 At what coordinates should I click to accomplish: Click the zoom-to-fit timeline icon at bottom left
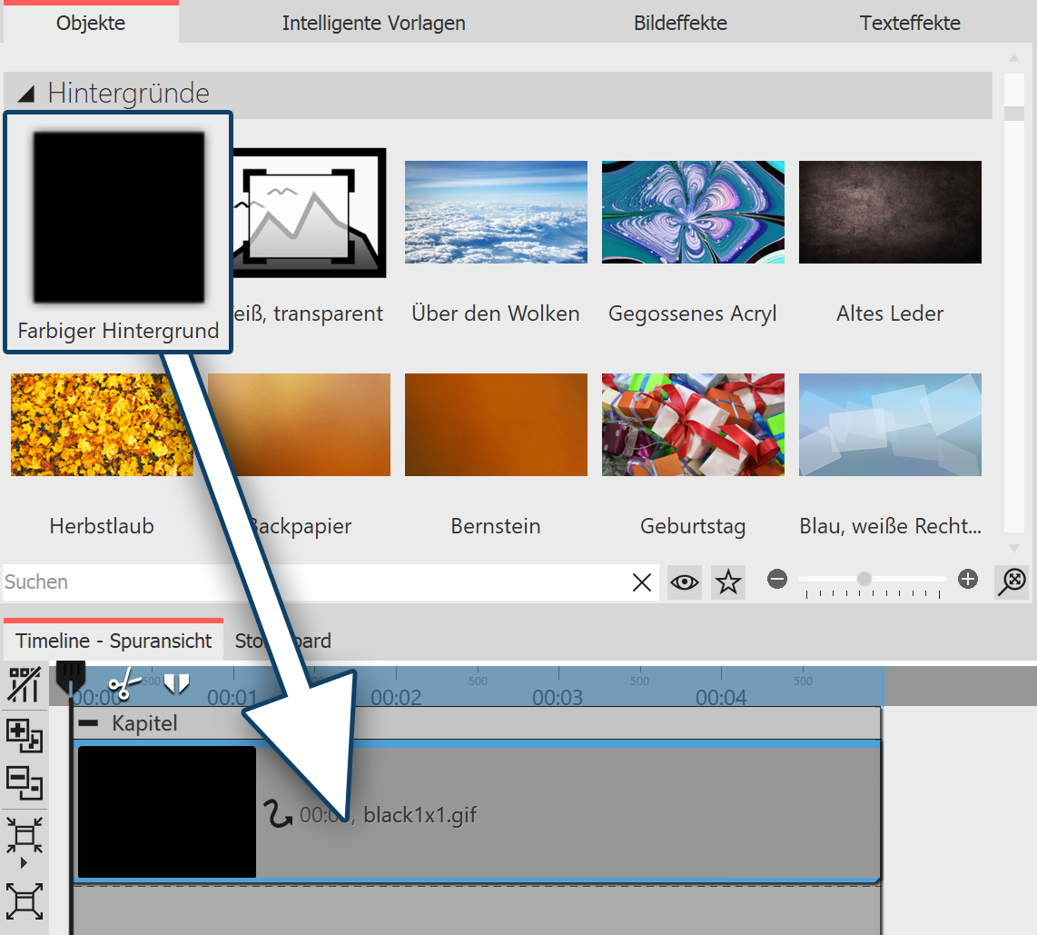point(24,900)
